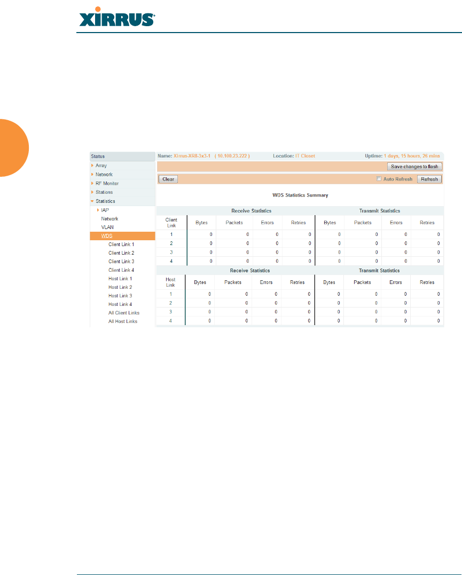Click the uptime value text
Image resolution: width=462 pixels, height=575 pixels.
(x=412, y=156)
